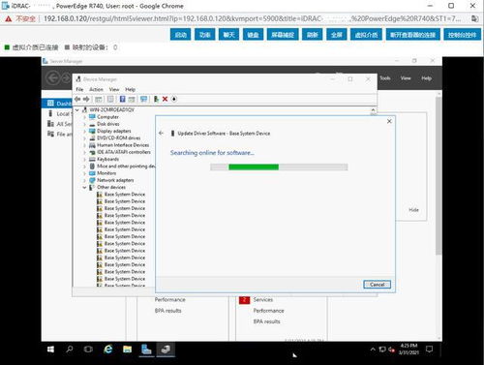Close the Update Driver Software dialog
484x365 pixels.
tap(389, 121)
